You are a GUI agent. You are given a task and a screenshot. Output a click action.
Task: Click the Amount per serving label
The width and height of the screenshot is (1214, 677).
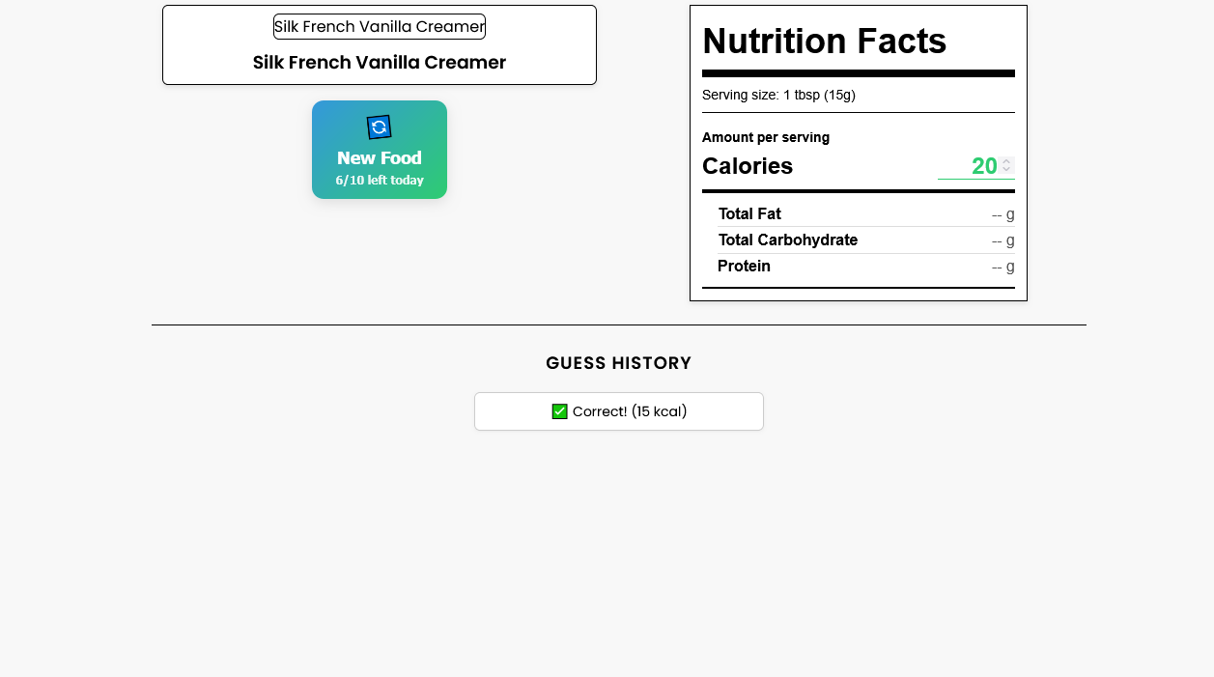coord(766,137)
